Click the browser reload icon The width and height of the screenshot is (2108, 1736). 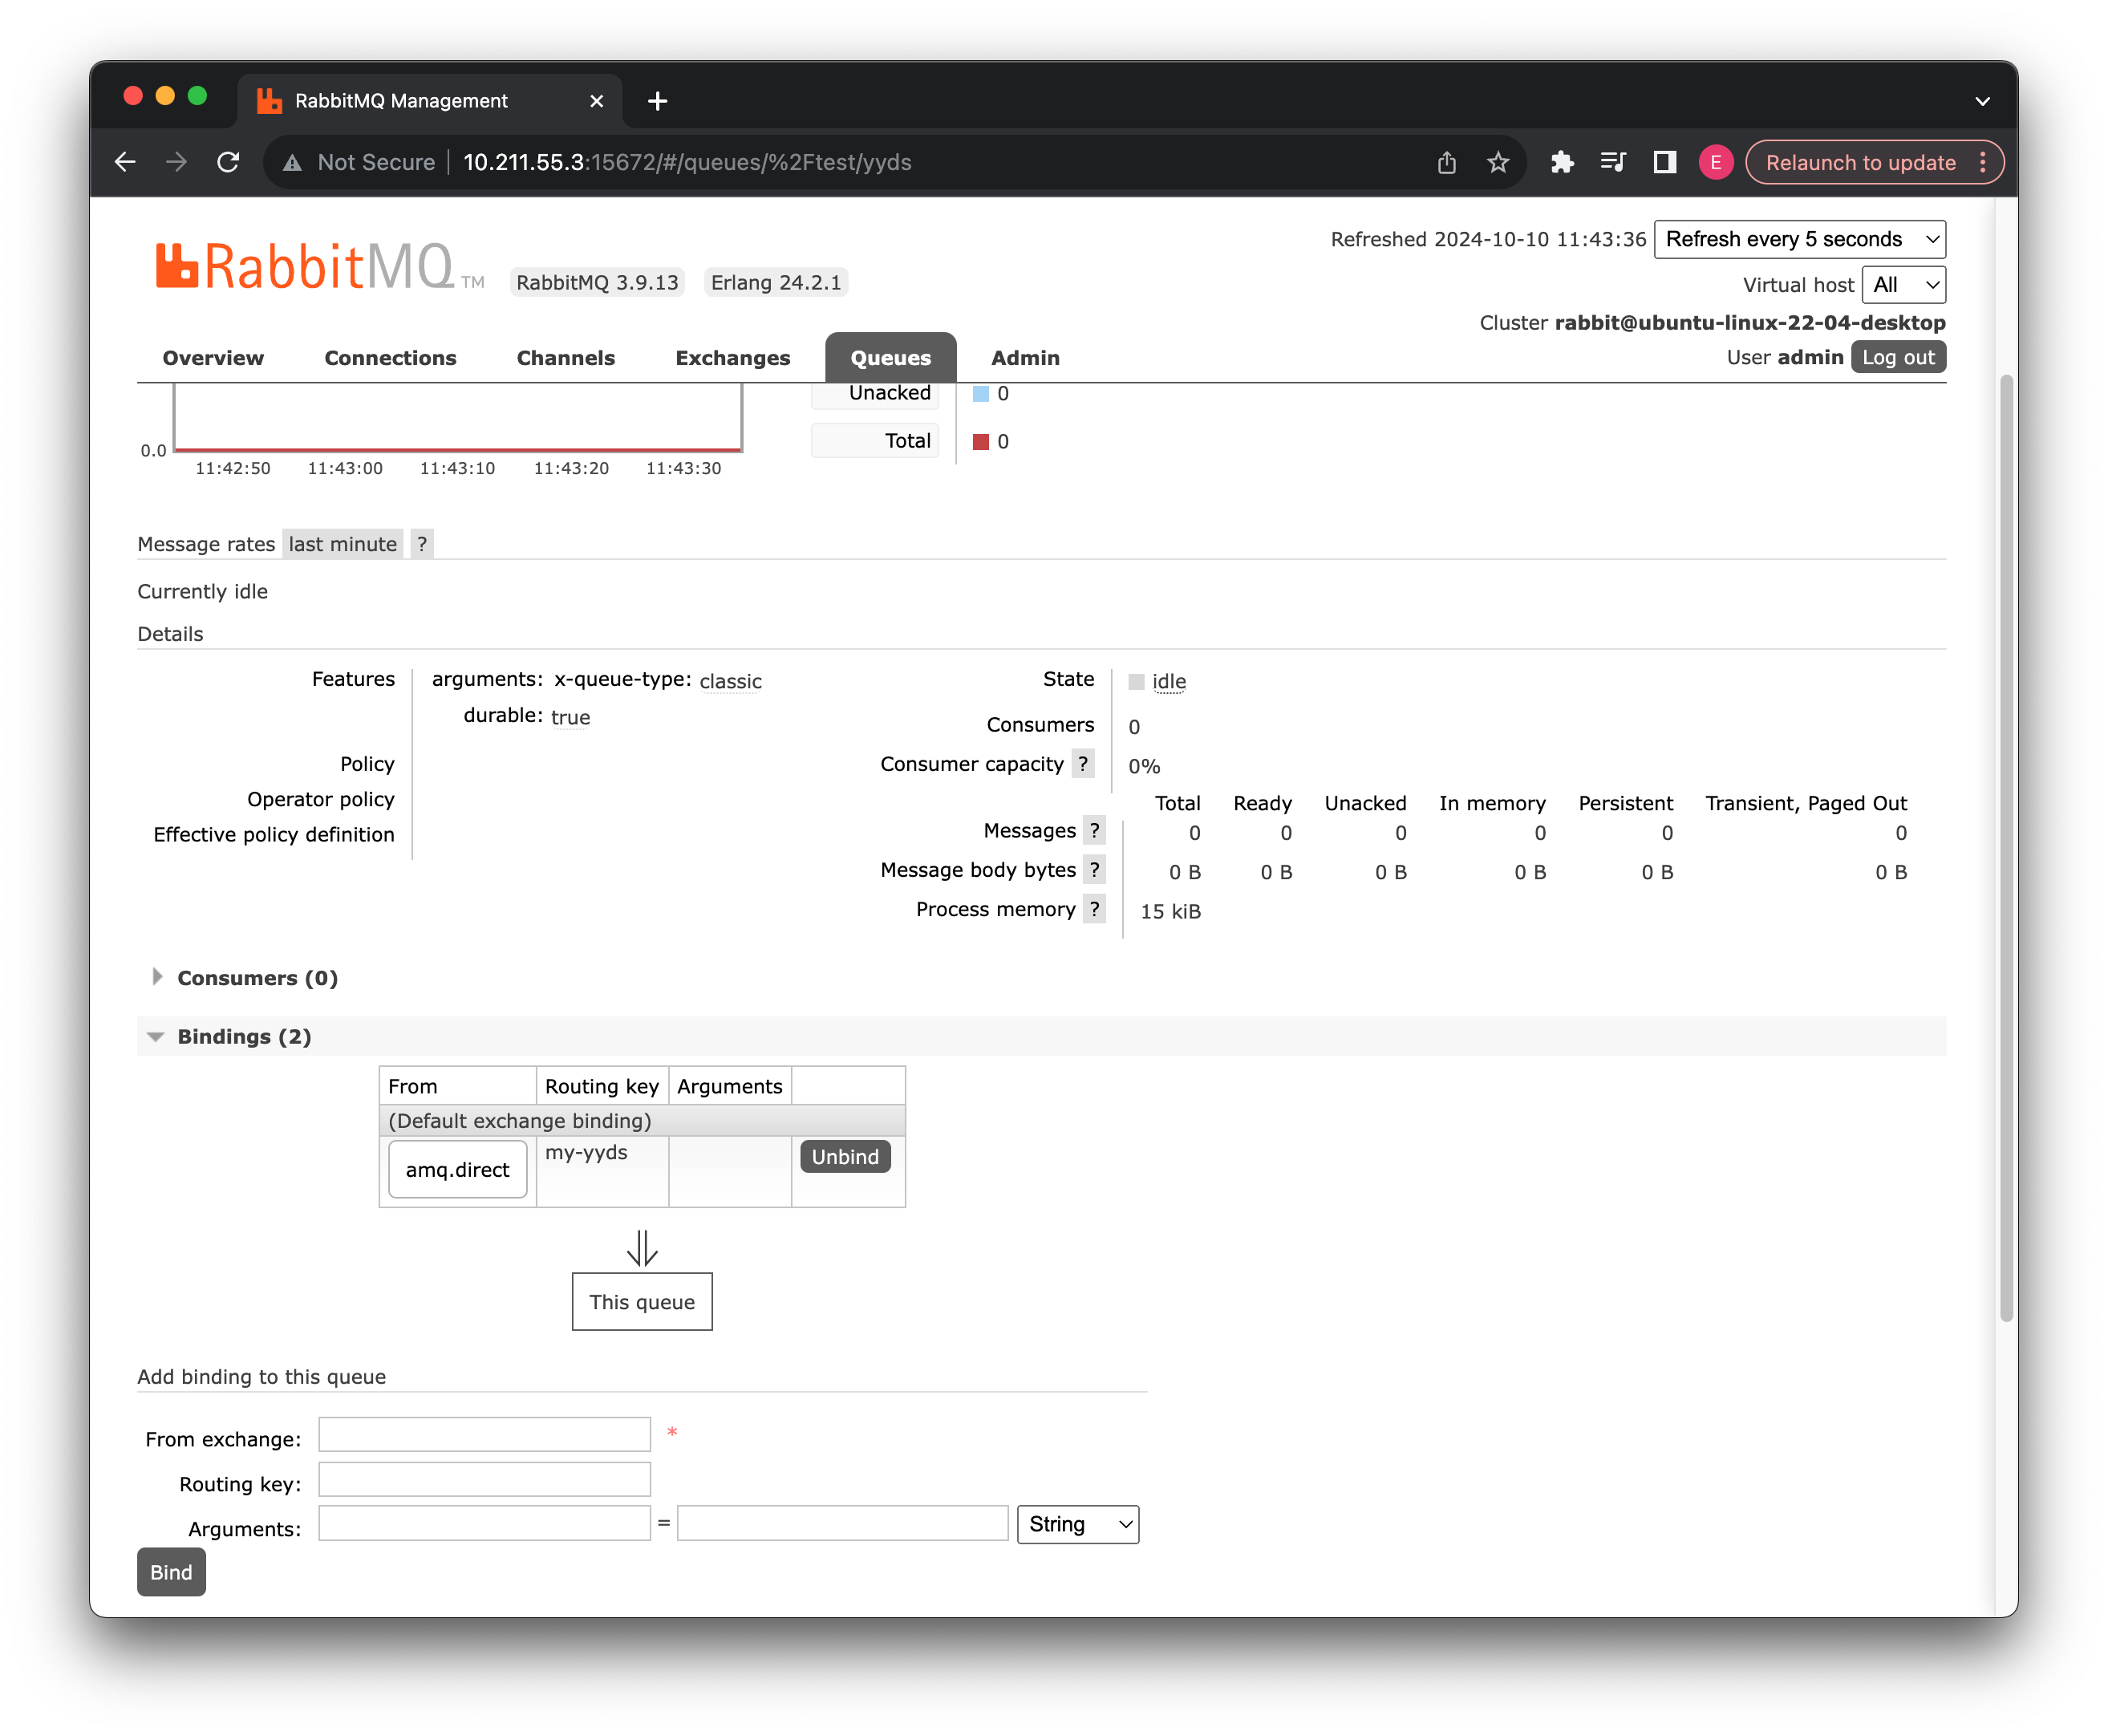tap(229, 162)
